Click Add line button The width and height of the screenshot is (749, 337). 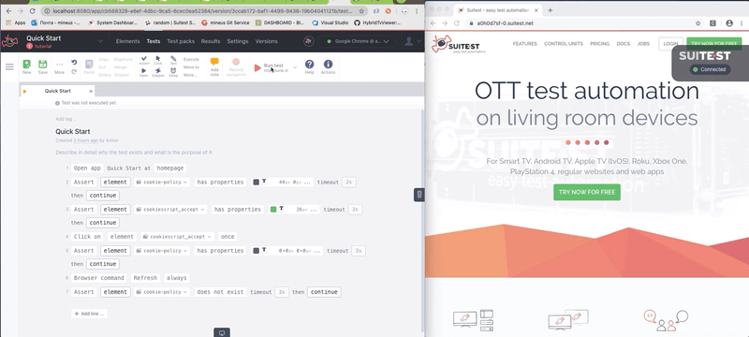pyautogui.click(x=89, y=314)
